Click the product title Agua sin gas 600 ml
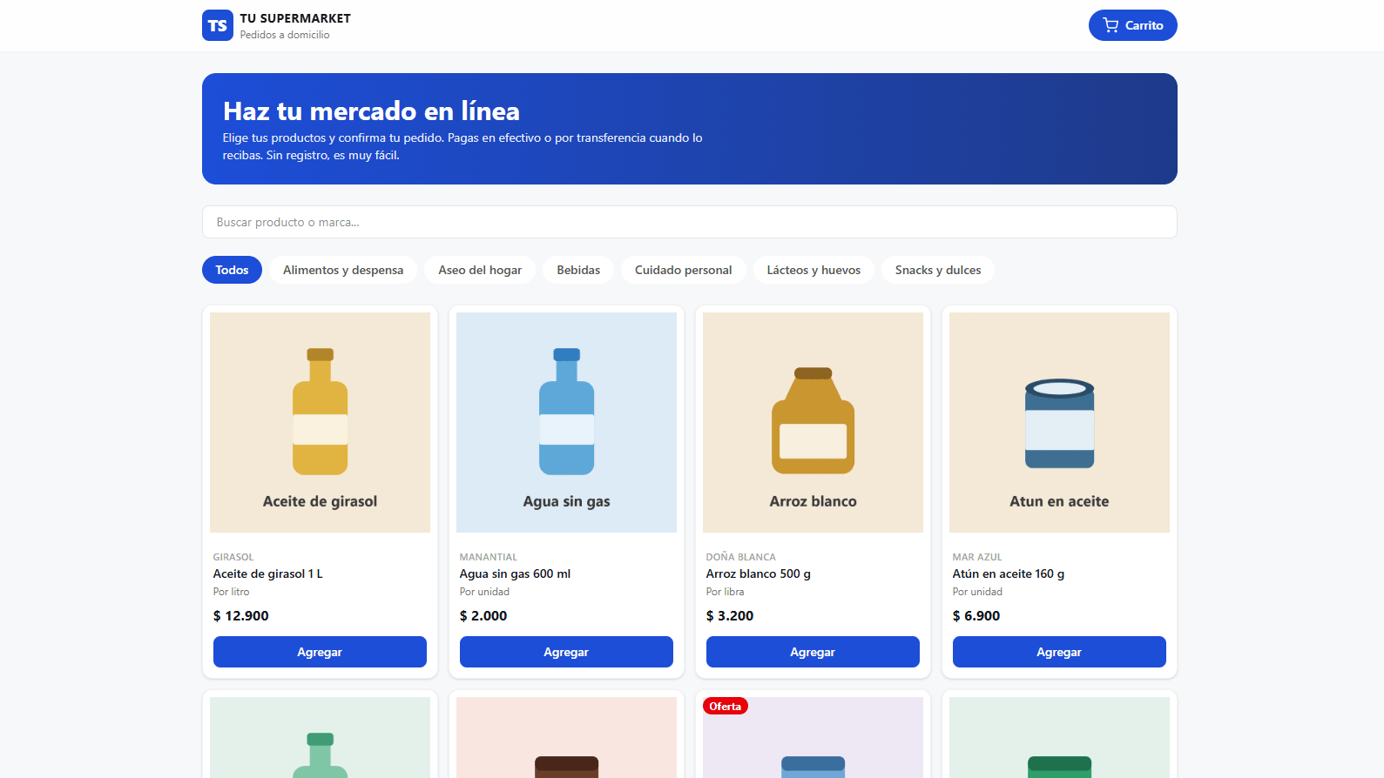This screenshot has height=778, width=1384. pyautogui.click(x=515, y=573)
